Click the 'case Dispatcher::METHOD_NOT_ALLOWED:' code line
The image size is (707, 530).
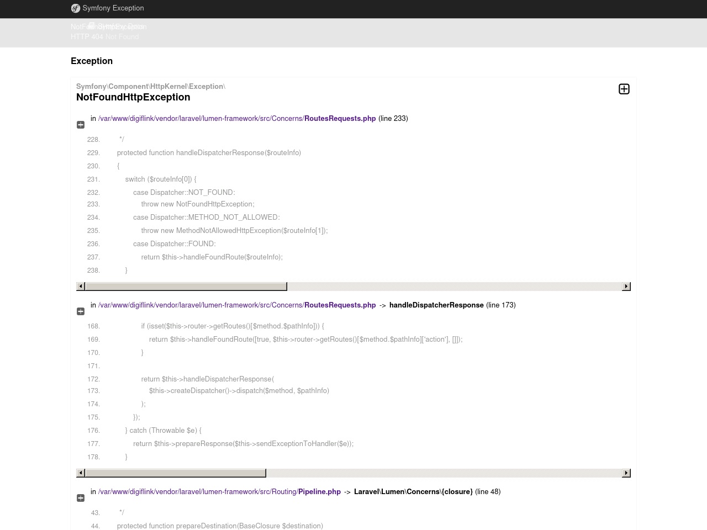206,218
